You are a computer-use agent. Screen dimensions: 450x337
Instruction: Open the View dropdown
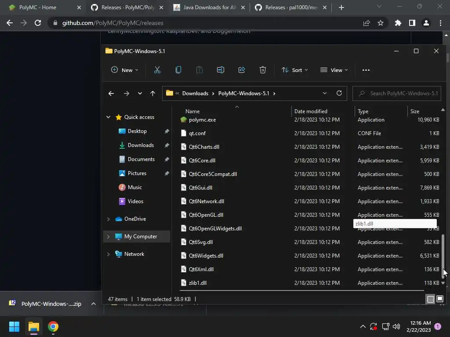pyautogui.click(x=334, y=70)
